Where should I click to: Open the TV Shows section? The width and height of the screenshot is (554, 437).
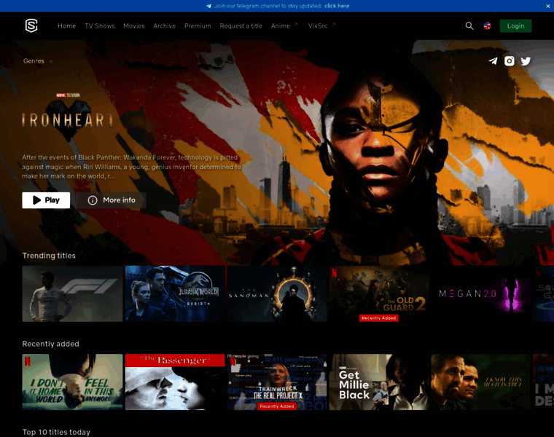(100, 25)
